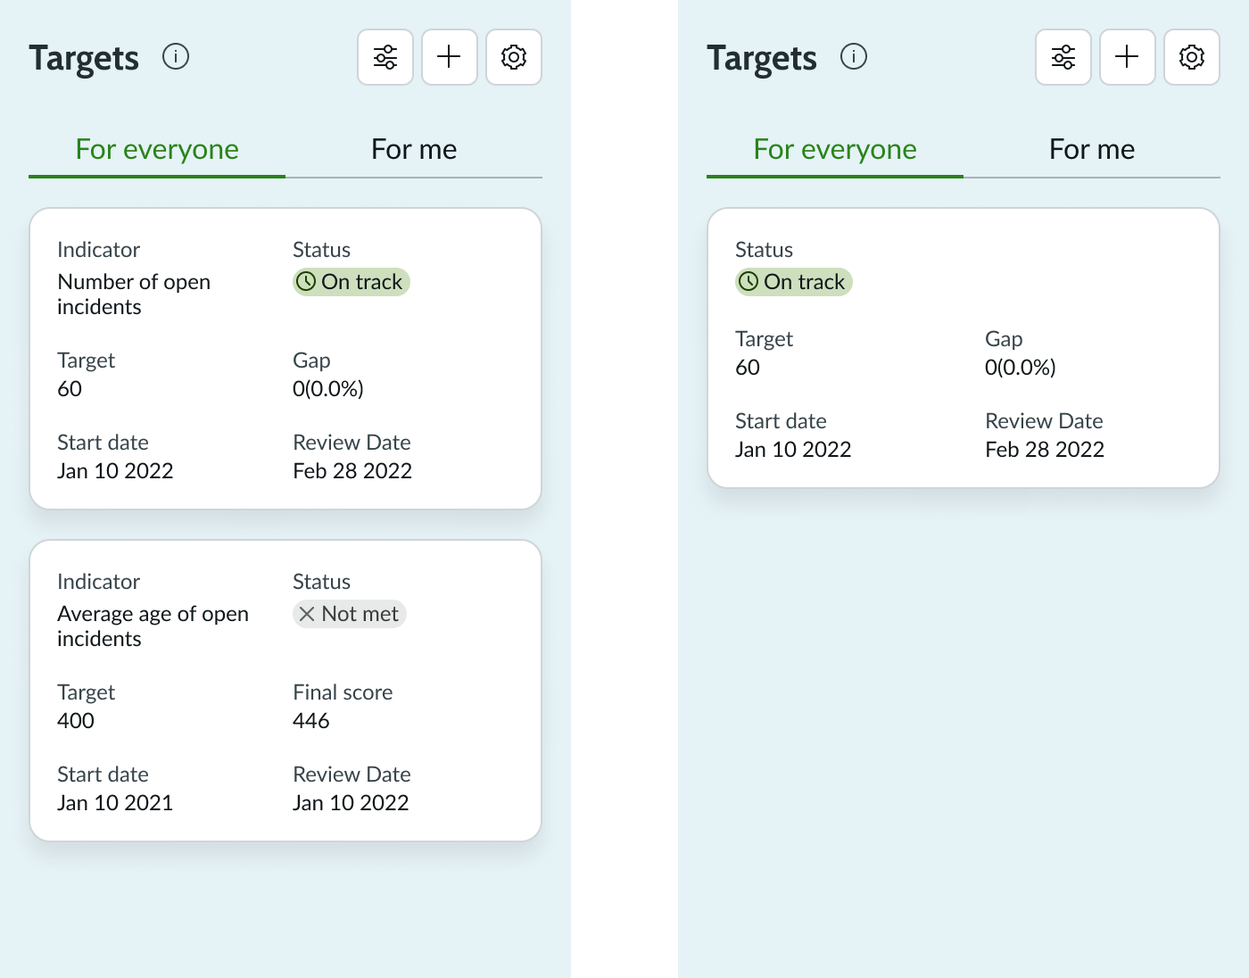This screenshot has height=978, width=1249.
Task: Switch to the For me tab on the left
Action: pos(414,149)
